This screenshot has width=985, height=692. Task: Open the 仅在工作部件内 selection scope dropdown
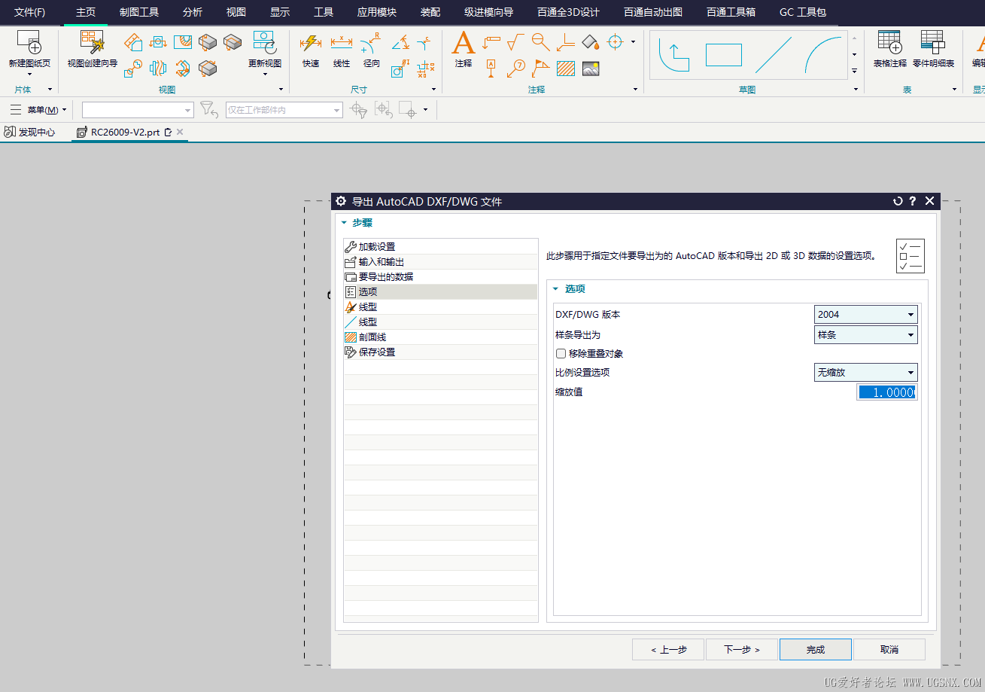(284, 110)
